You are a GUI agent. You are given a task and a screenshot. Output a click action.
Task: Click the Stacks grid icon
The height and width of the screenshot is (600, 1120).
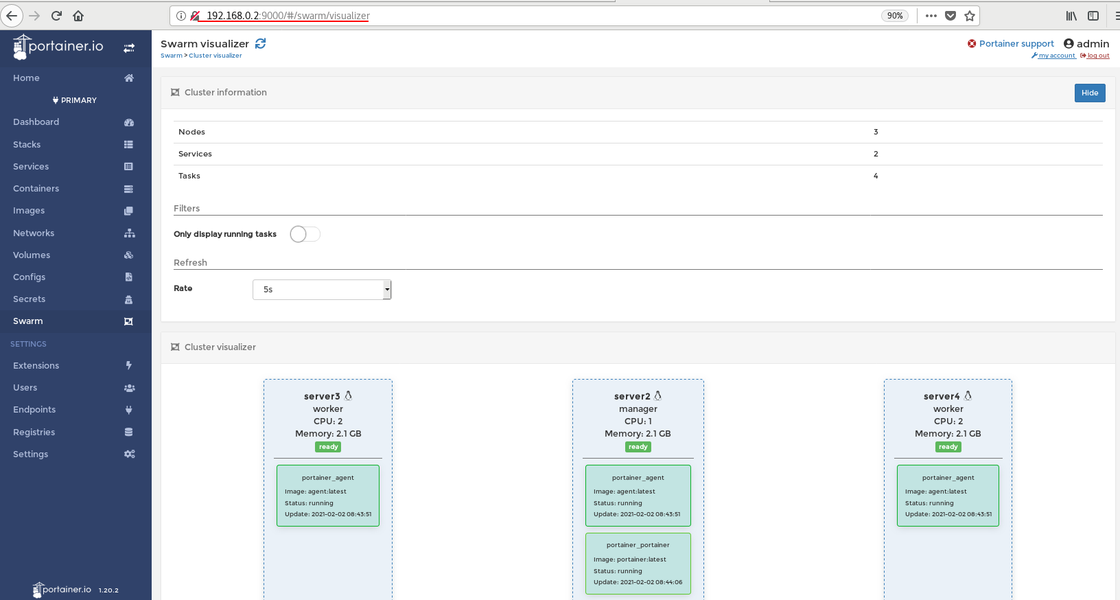pos(129,145)
